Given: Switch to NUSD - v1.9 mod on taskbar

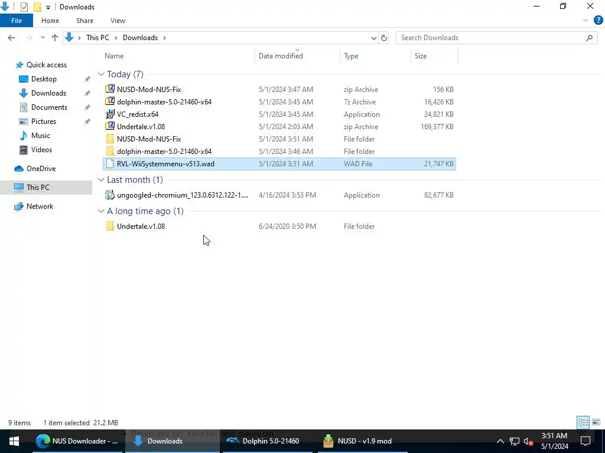Looking at the screenshot, I should [x=363, y=441].
